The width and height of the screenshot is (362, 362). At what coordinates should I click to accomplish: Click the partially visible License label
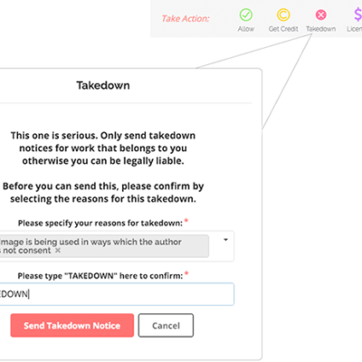tap(354, 29)
